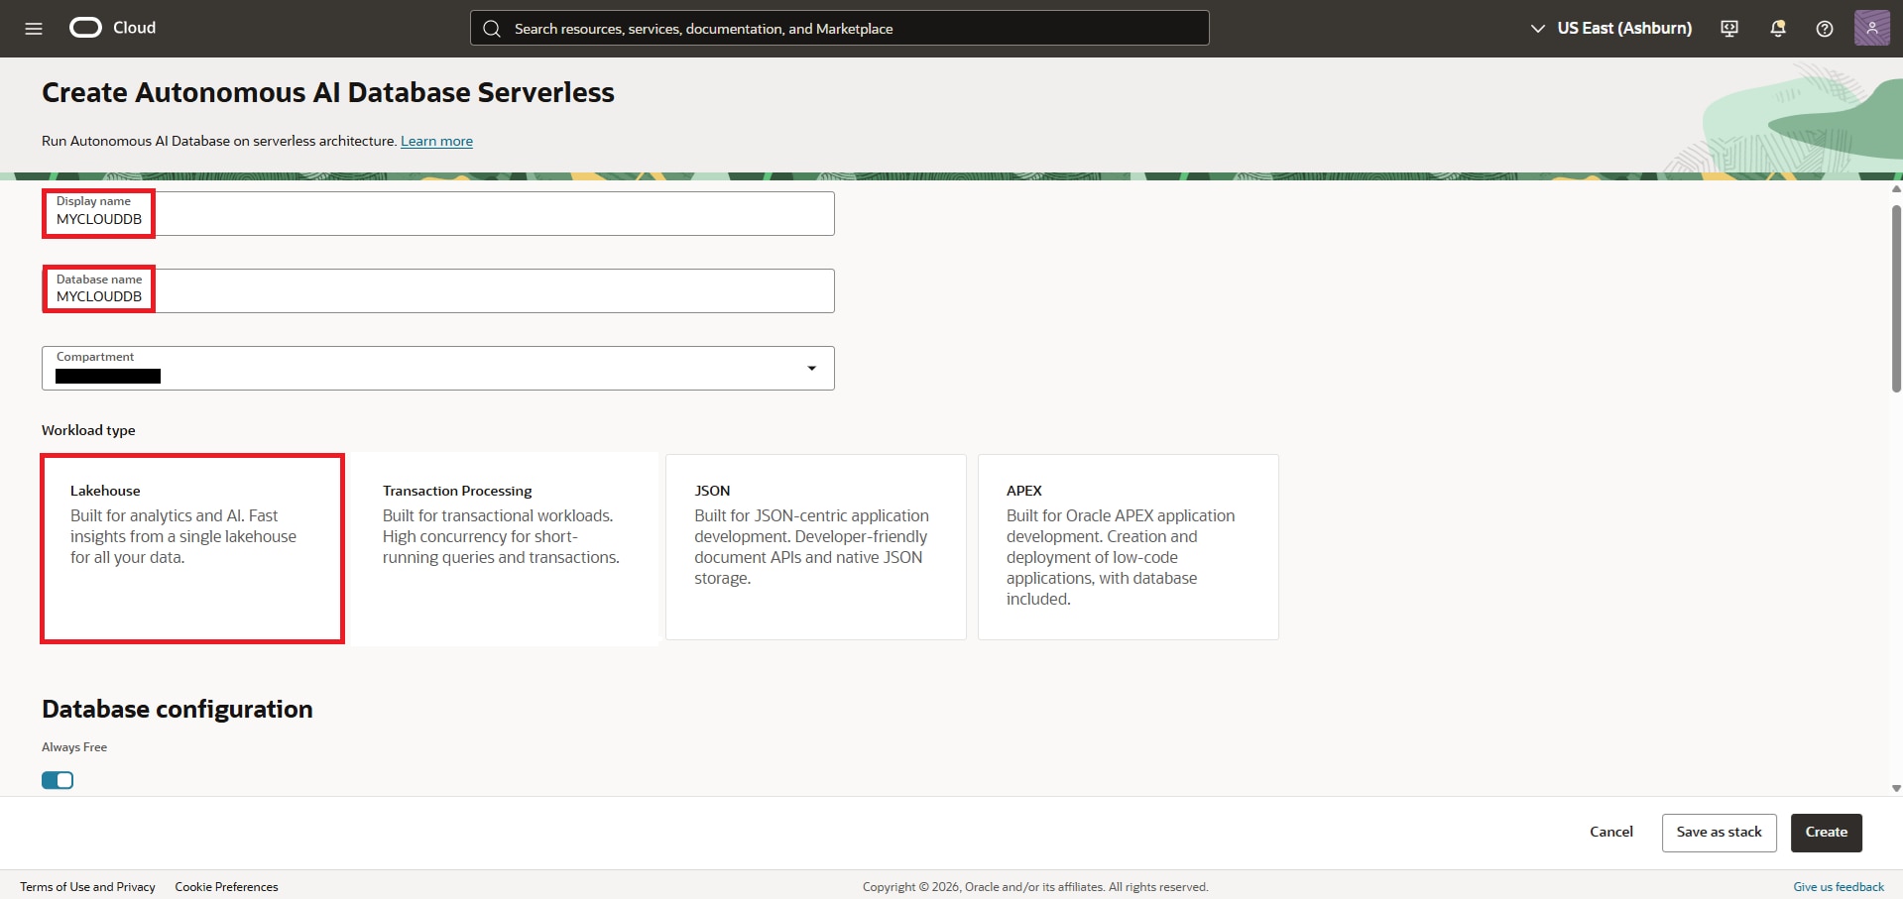Select the JSON workload type

(816, 547)
